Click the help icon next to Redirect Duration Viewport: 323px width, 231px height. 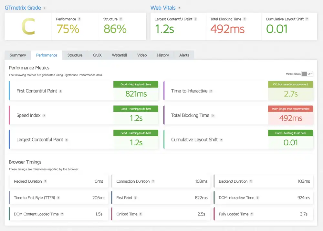coord(46,181)
